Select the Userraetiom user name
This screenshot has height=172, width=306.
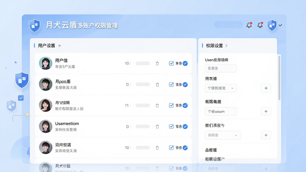pos(67,124)
